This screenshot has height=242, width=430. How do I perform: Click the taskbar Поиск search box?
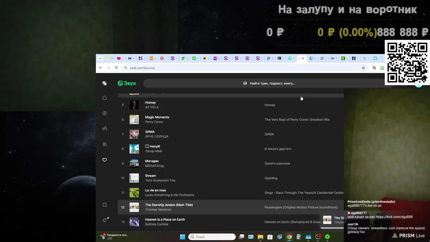(212, 237)
